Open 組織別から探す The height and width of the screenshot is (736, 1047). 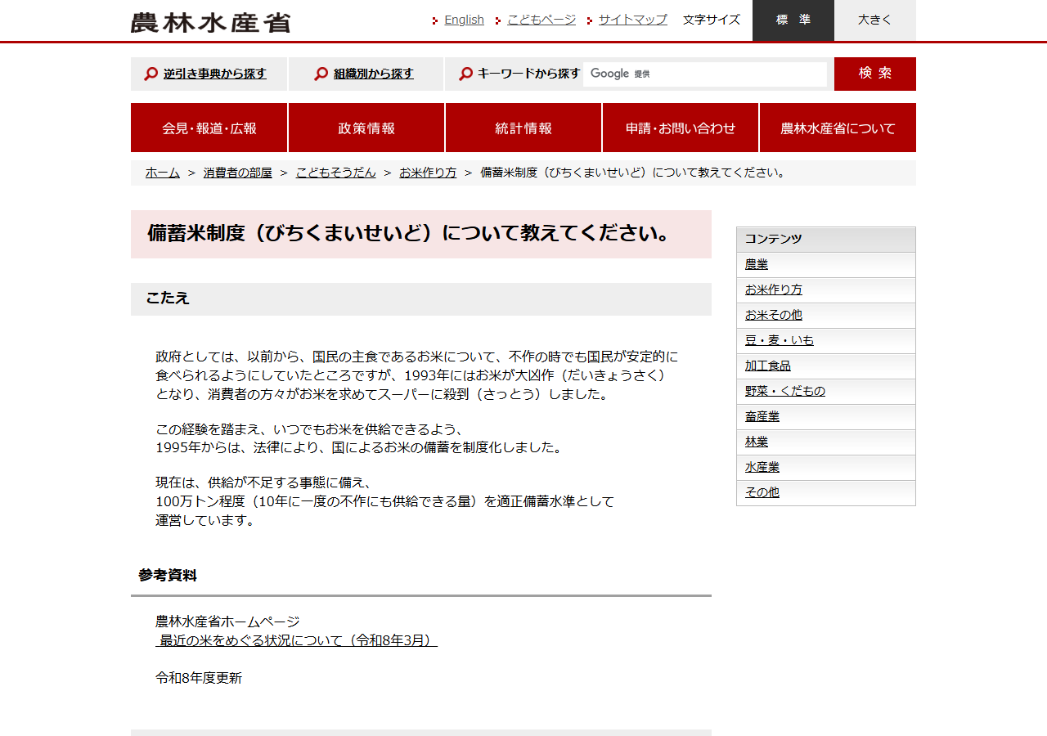(373, 74)
